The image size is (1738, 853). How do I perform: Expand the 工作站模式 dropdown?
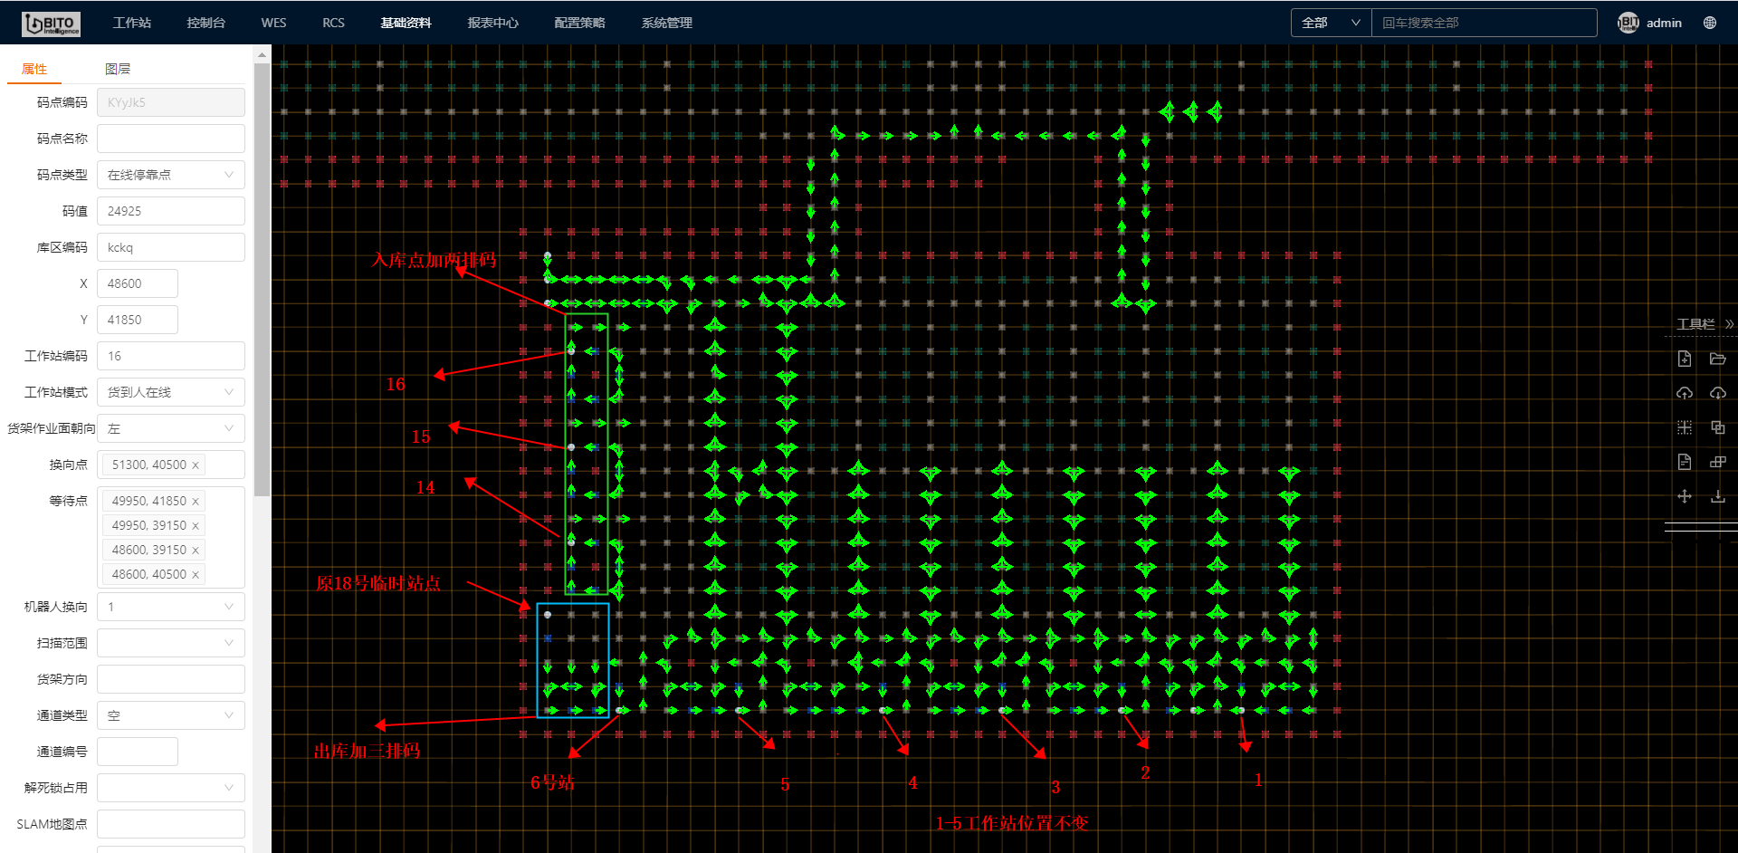(170, 392)
